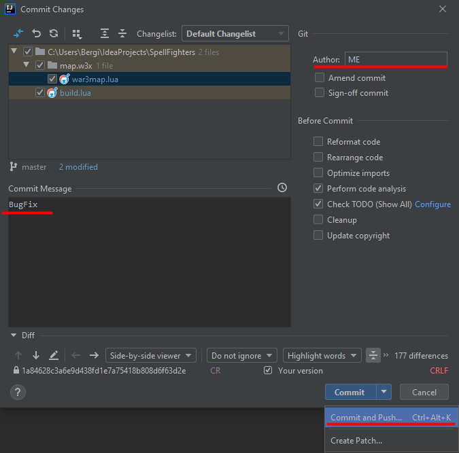Choose Create Patch... from menu
This screenshot has height=453, width=459.
click(391, 440)
